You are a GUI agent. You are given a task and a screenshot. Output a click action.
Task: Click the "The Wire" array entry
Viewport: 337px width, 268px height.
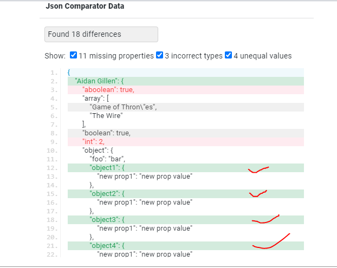107,115
